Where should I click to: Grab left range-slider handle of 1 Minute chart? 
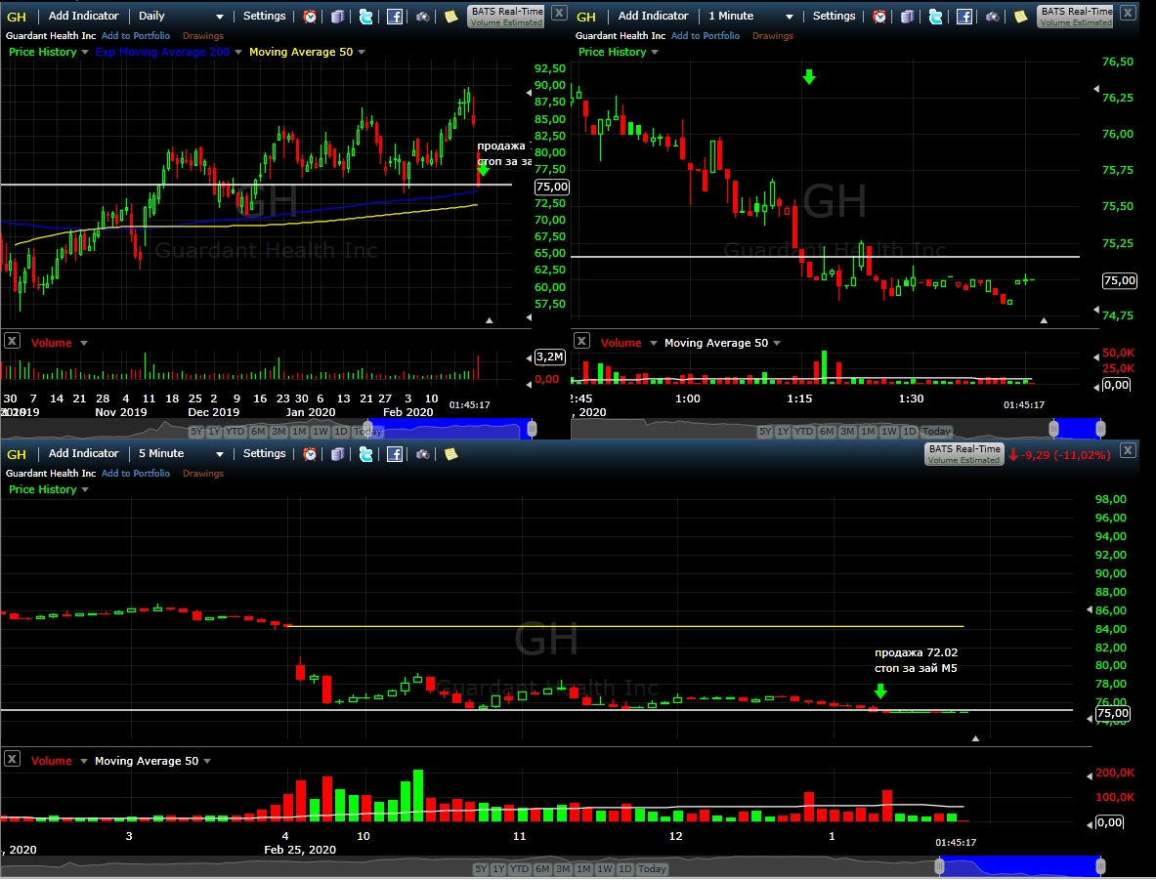click(1053, 428)
